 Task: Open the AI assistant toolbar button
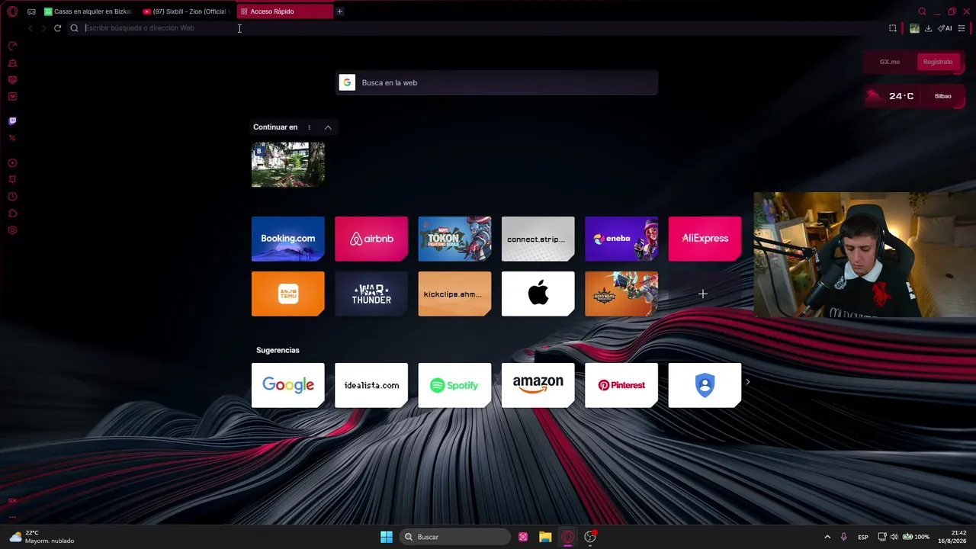coord(945,28)
